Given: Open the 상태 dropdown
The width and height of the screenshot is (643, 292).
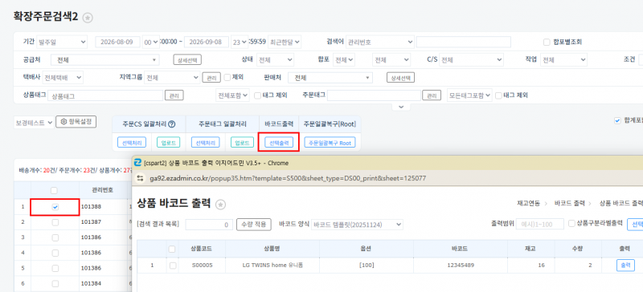Looking at the screenshot, I should pos(275,60).
